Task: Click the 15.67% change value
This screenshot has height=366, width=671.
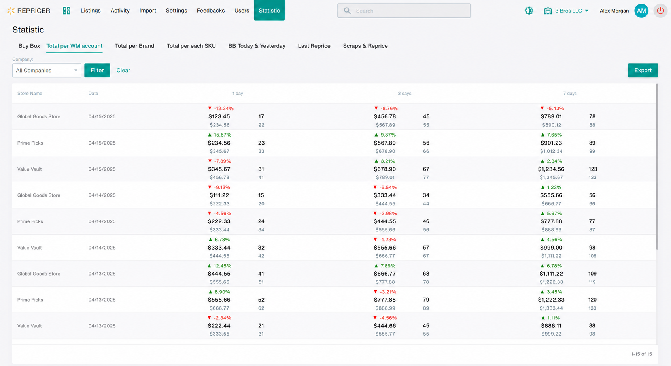Action: point(223,135)
